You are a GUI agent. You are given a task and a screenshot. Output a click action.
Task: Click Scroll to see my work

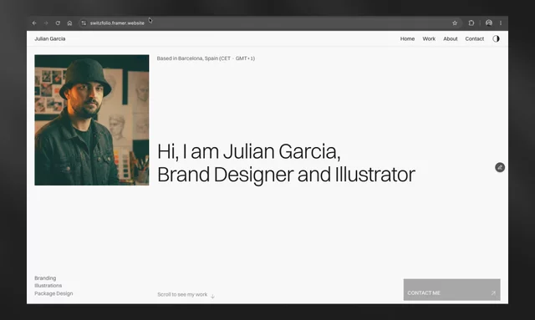click(x=186, y=295)
